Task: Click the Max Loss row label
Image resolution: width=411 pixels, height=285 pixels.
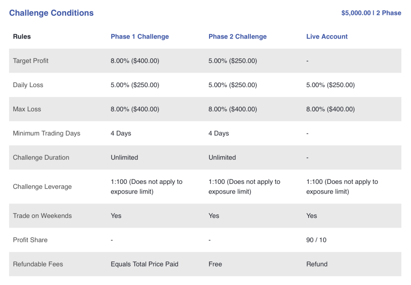Action: tap(27, 109)
